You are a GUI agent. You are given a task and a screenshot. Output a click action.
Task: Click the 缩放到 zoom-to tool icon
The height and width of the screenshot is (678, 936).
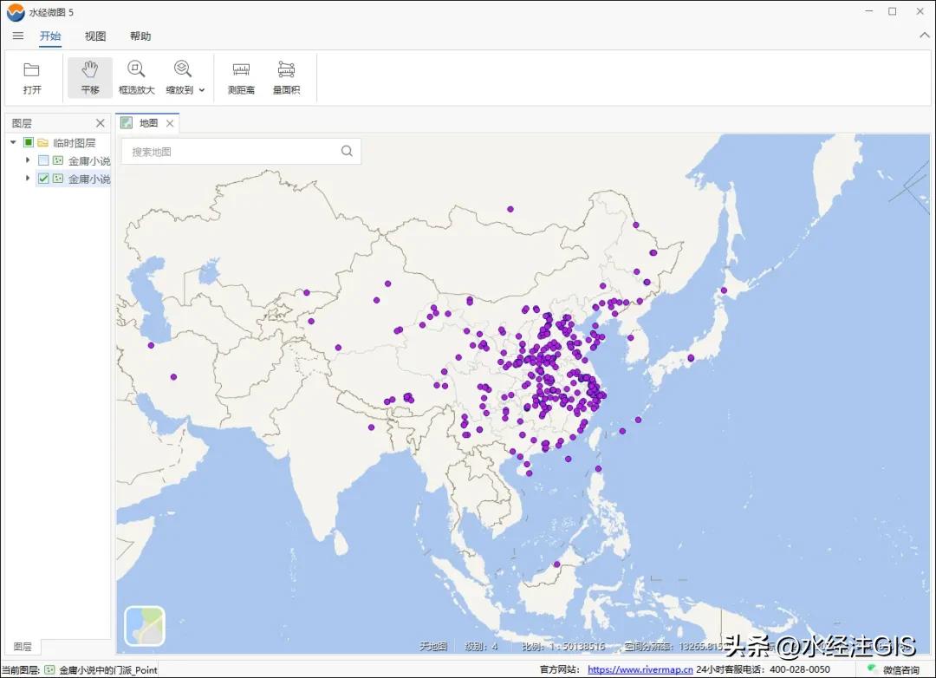click(x=180, y=69)
